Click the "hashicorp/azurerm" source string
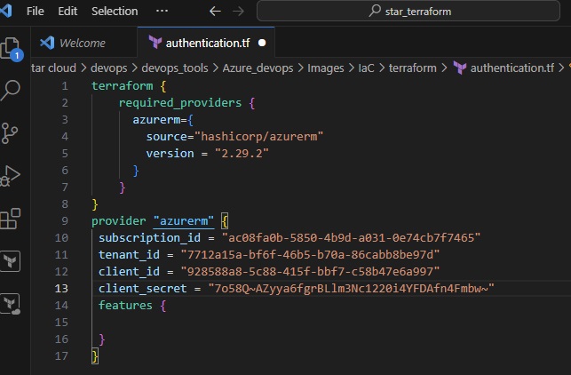The width and height of the screenshot is (571, 375). click(x=259, y=136)
